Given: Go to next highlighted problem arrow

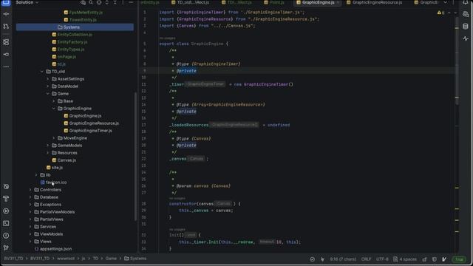Looking at the screenshot, I should [455, 13].
